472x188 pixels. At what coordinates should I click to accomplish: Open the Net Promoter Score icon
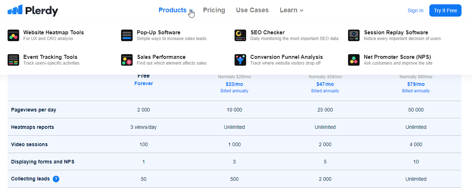pyautogui.click(x=354, y=60)
